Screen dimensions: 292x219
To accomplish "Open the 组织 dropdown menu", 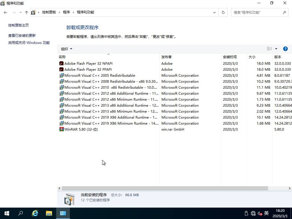I will [x=66, y=49].
